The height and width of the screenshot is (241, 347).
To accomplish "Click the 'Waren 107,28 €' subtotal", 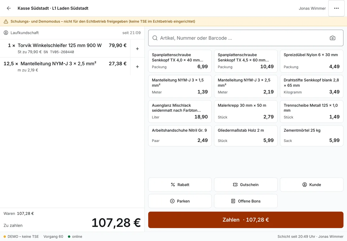I will point(19,214).
